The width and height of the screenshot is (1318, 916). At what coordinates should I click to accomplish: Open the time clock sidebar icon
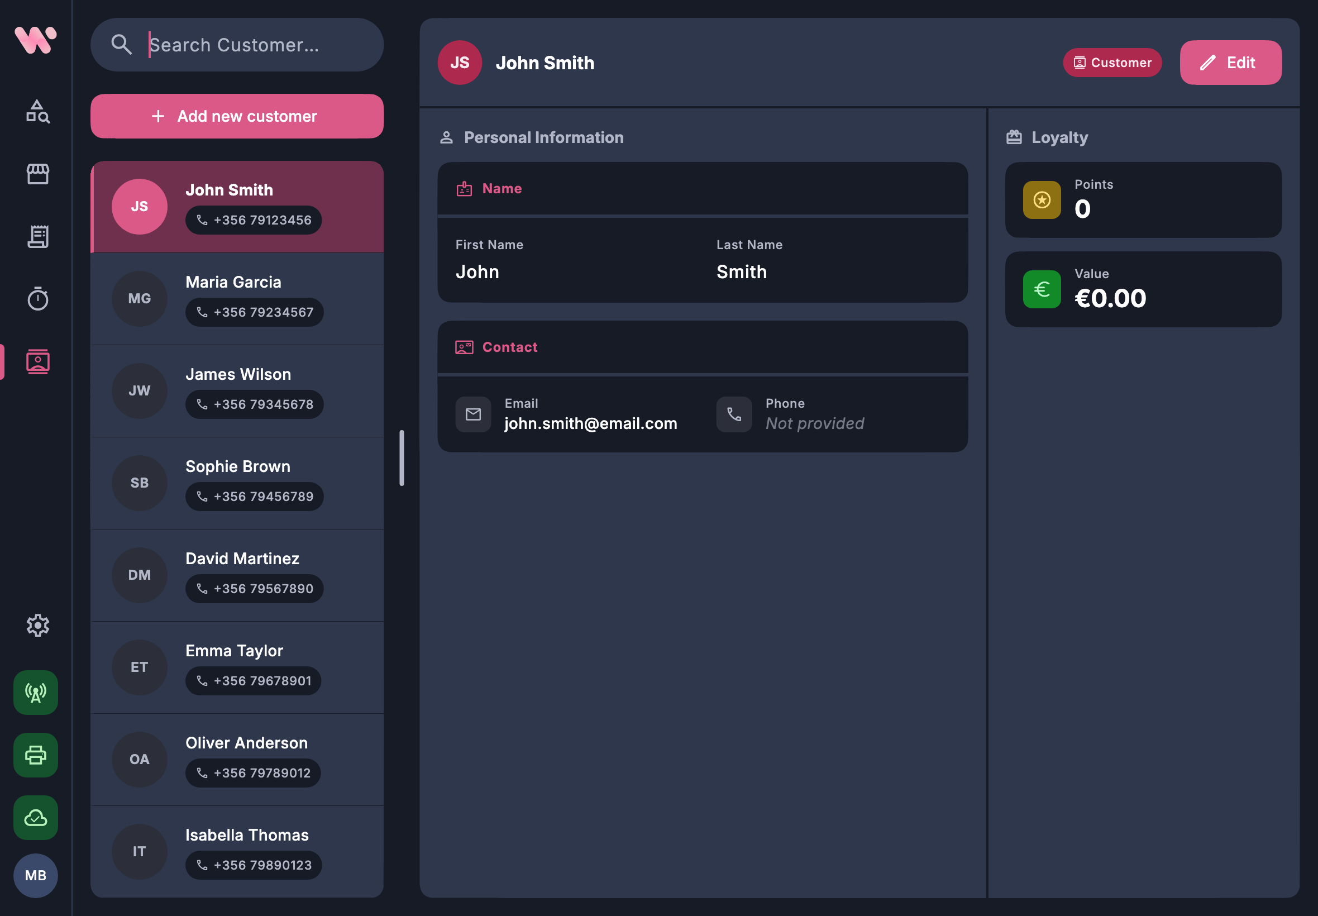tap(37, 298)
